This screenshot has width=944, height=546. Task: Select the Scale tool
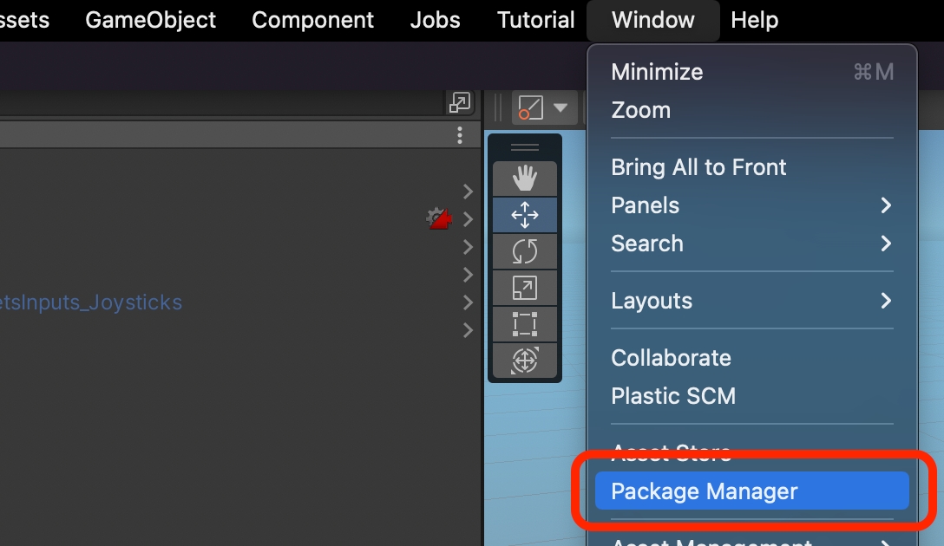tap(525, 288)
